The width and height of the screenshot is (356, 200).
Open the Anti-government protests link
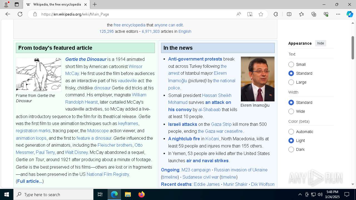tap(195, 59)
